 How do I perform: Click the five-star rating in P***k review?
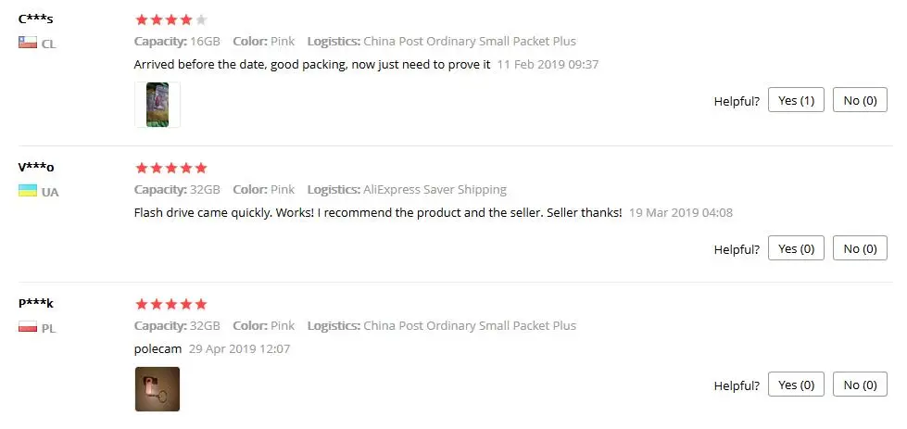pyautogui.click(x=170, y=305)
